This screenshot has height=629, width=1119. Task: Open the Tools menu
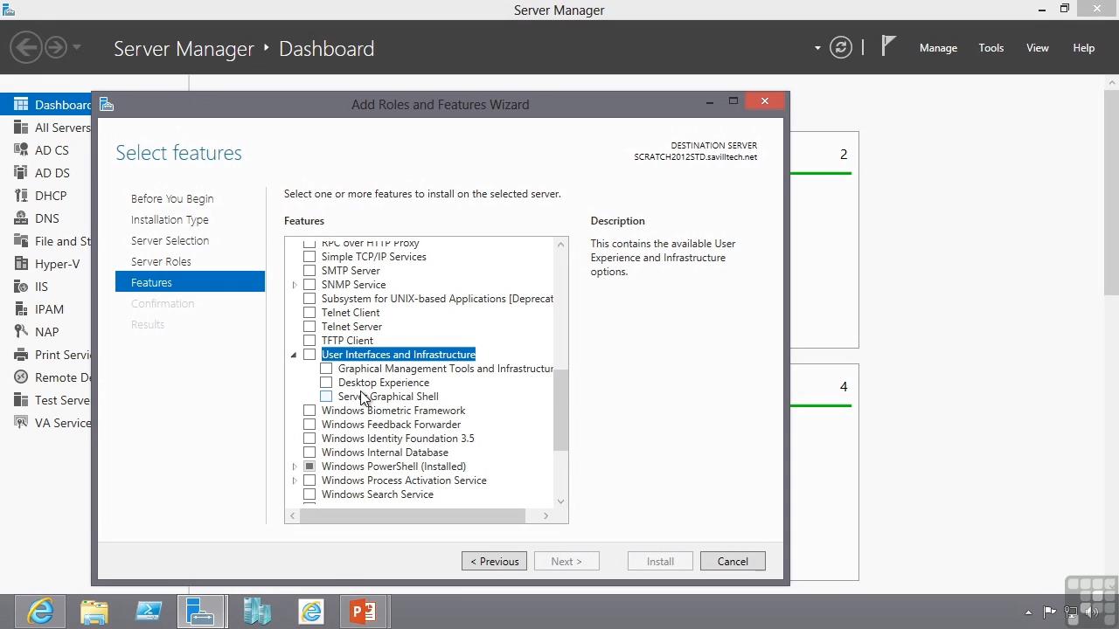click(x=991, y=48)
